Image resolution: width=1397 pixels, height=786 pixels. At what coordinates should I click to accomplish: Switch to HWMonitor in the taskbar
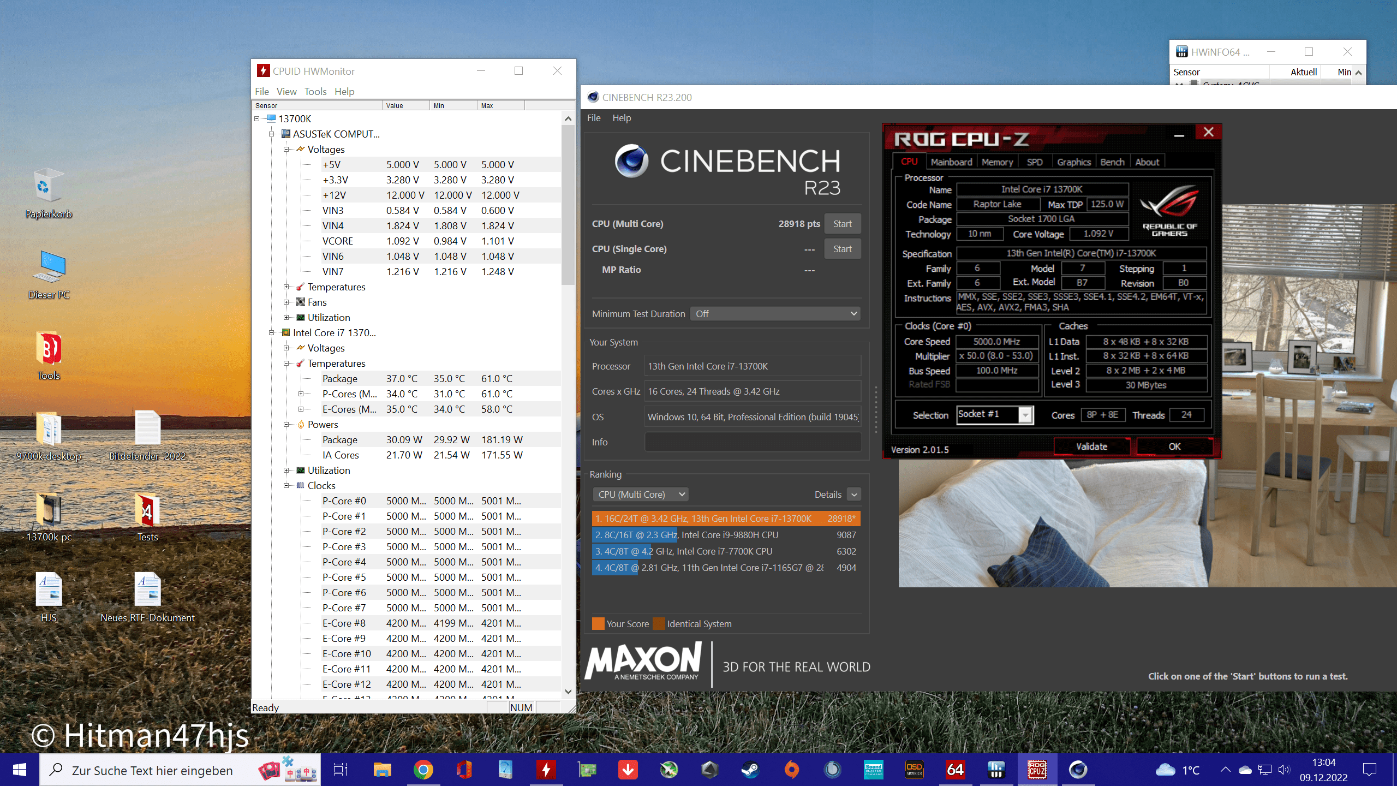[x=546, y=770]
